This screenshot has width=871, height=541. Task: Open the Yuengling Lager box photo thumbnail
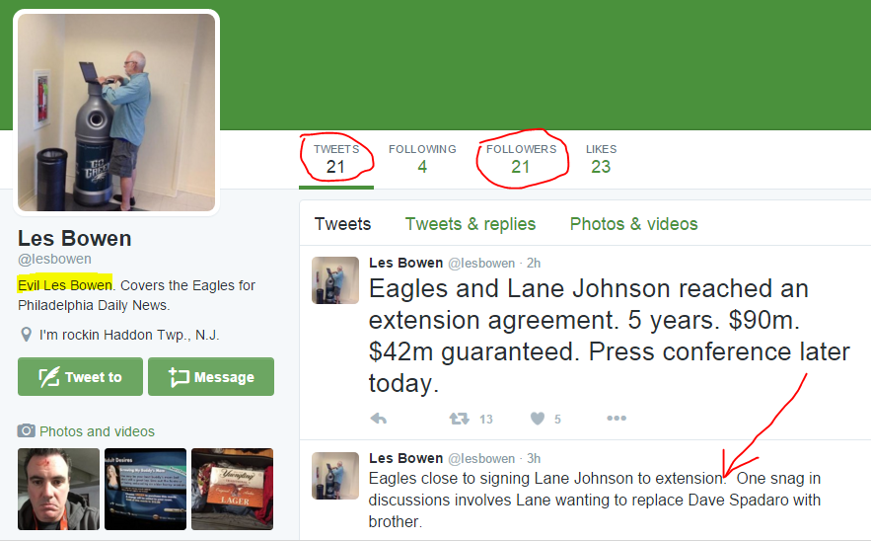pyautogui.click(x=232, y=490)
